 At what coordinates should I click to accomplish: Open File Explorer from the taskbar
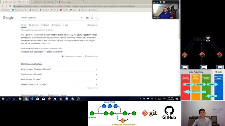20,99
